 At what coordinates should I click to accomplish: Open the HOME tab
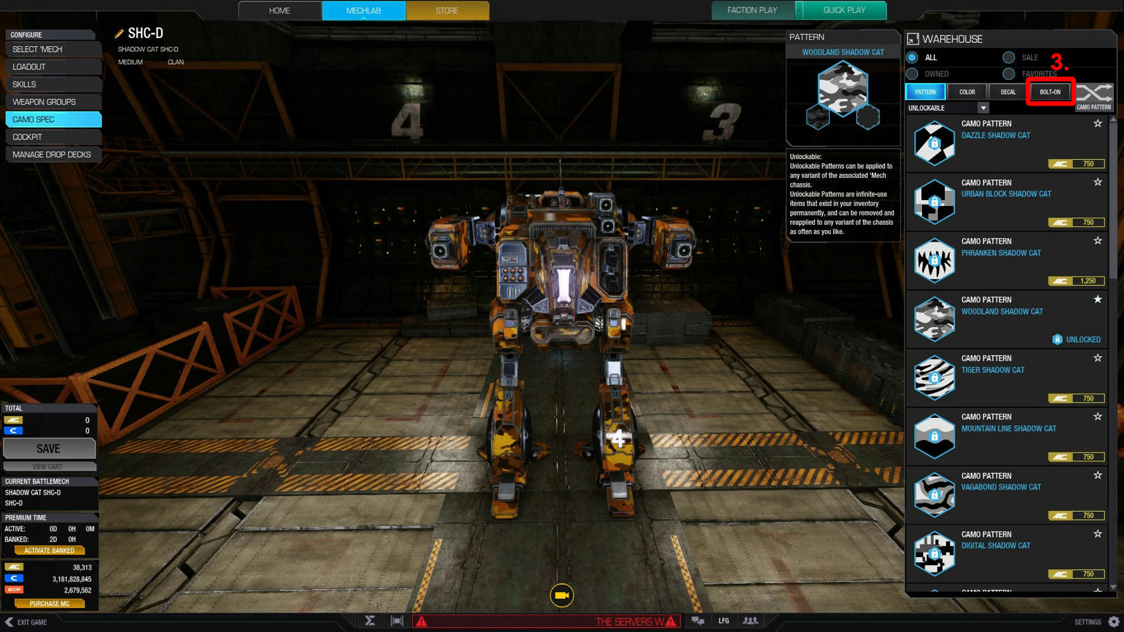click(x=280, y=11)
